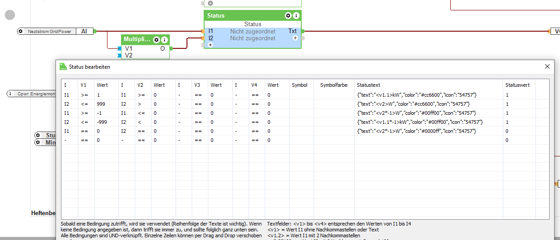Add output via plus beside I2 row
This screenshot has height=240, width=560.
tap(295, 38)
